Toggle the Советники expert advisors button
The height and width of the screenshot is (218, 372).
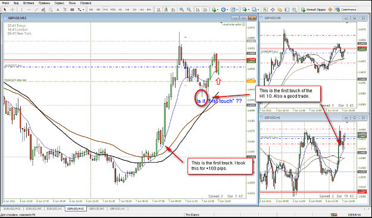coord(346,10)
